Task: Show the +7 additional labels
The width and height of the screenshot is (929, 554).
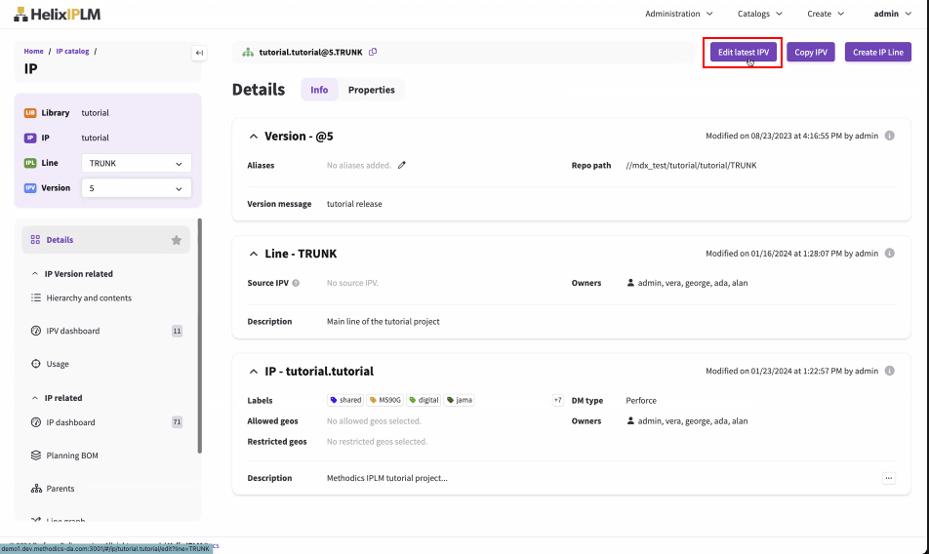Action: 557,401
